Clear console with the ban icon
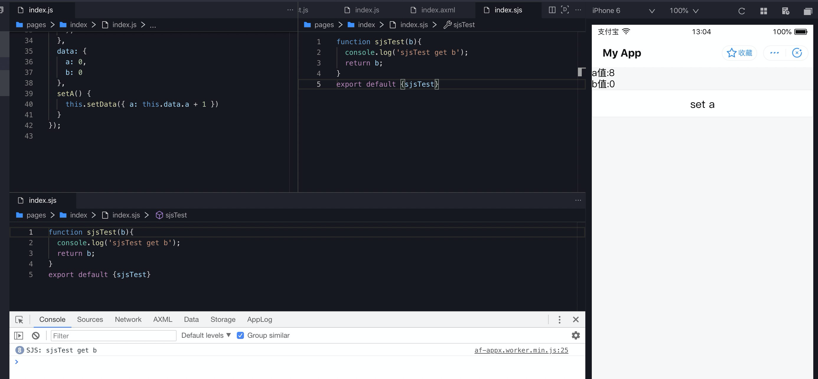Image resolution: width=818 pixels, height=379 pixels. 35,336
